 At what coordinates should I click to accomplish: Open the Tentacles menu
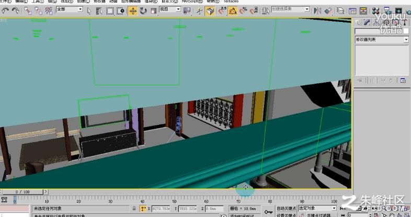point(231,2)
